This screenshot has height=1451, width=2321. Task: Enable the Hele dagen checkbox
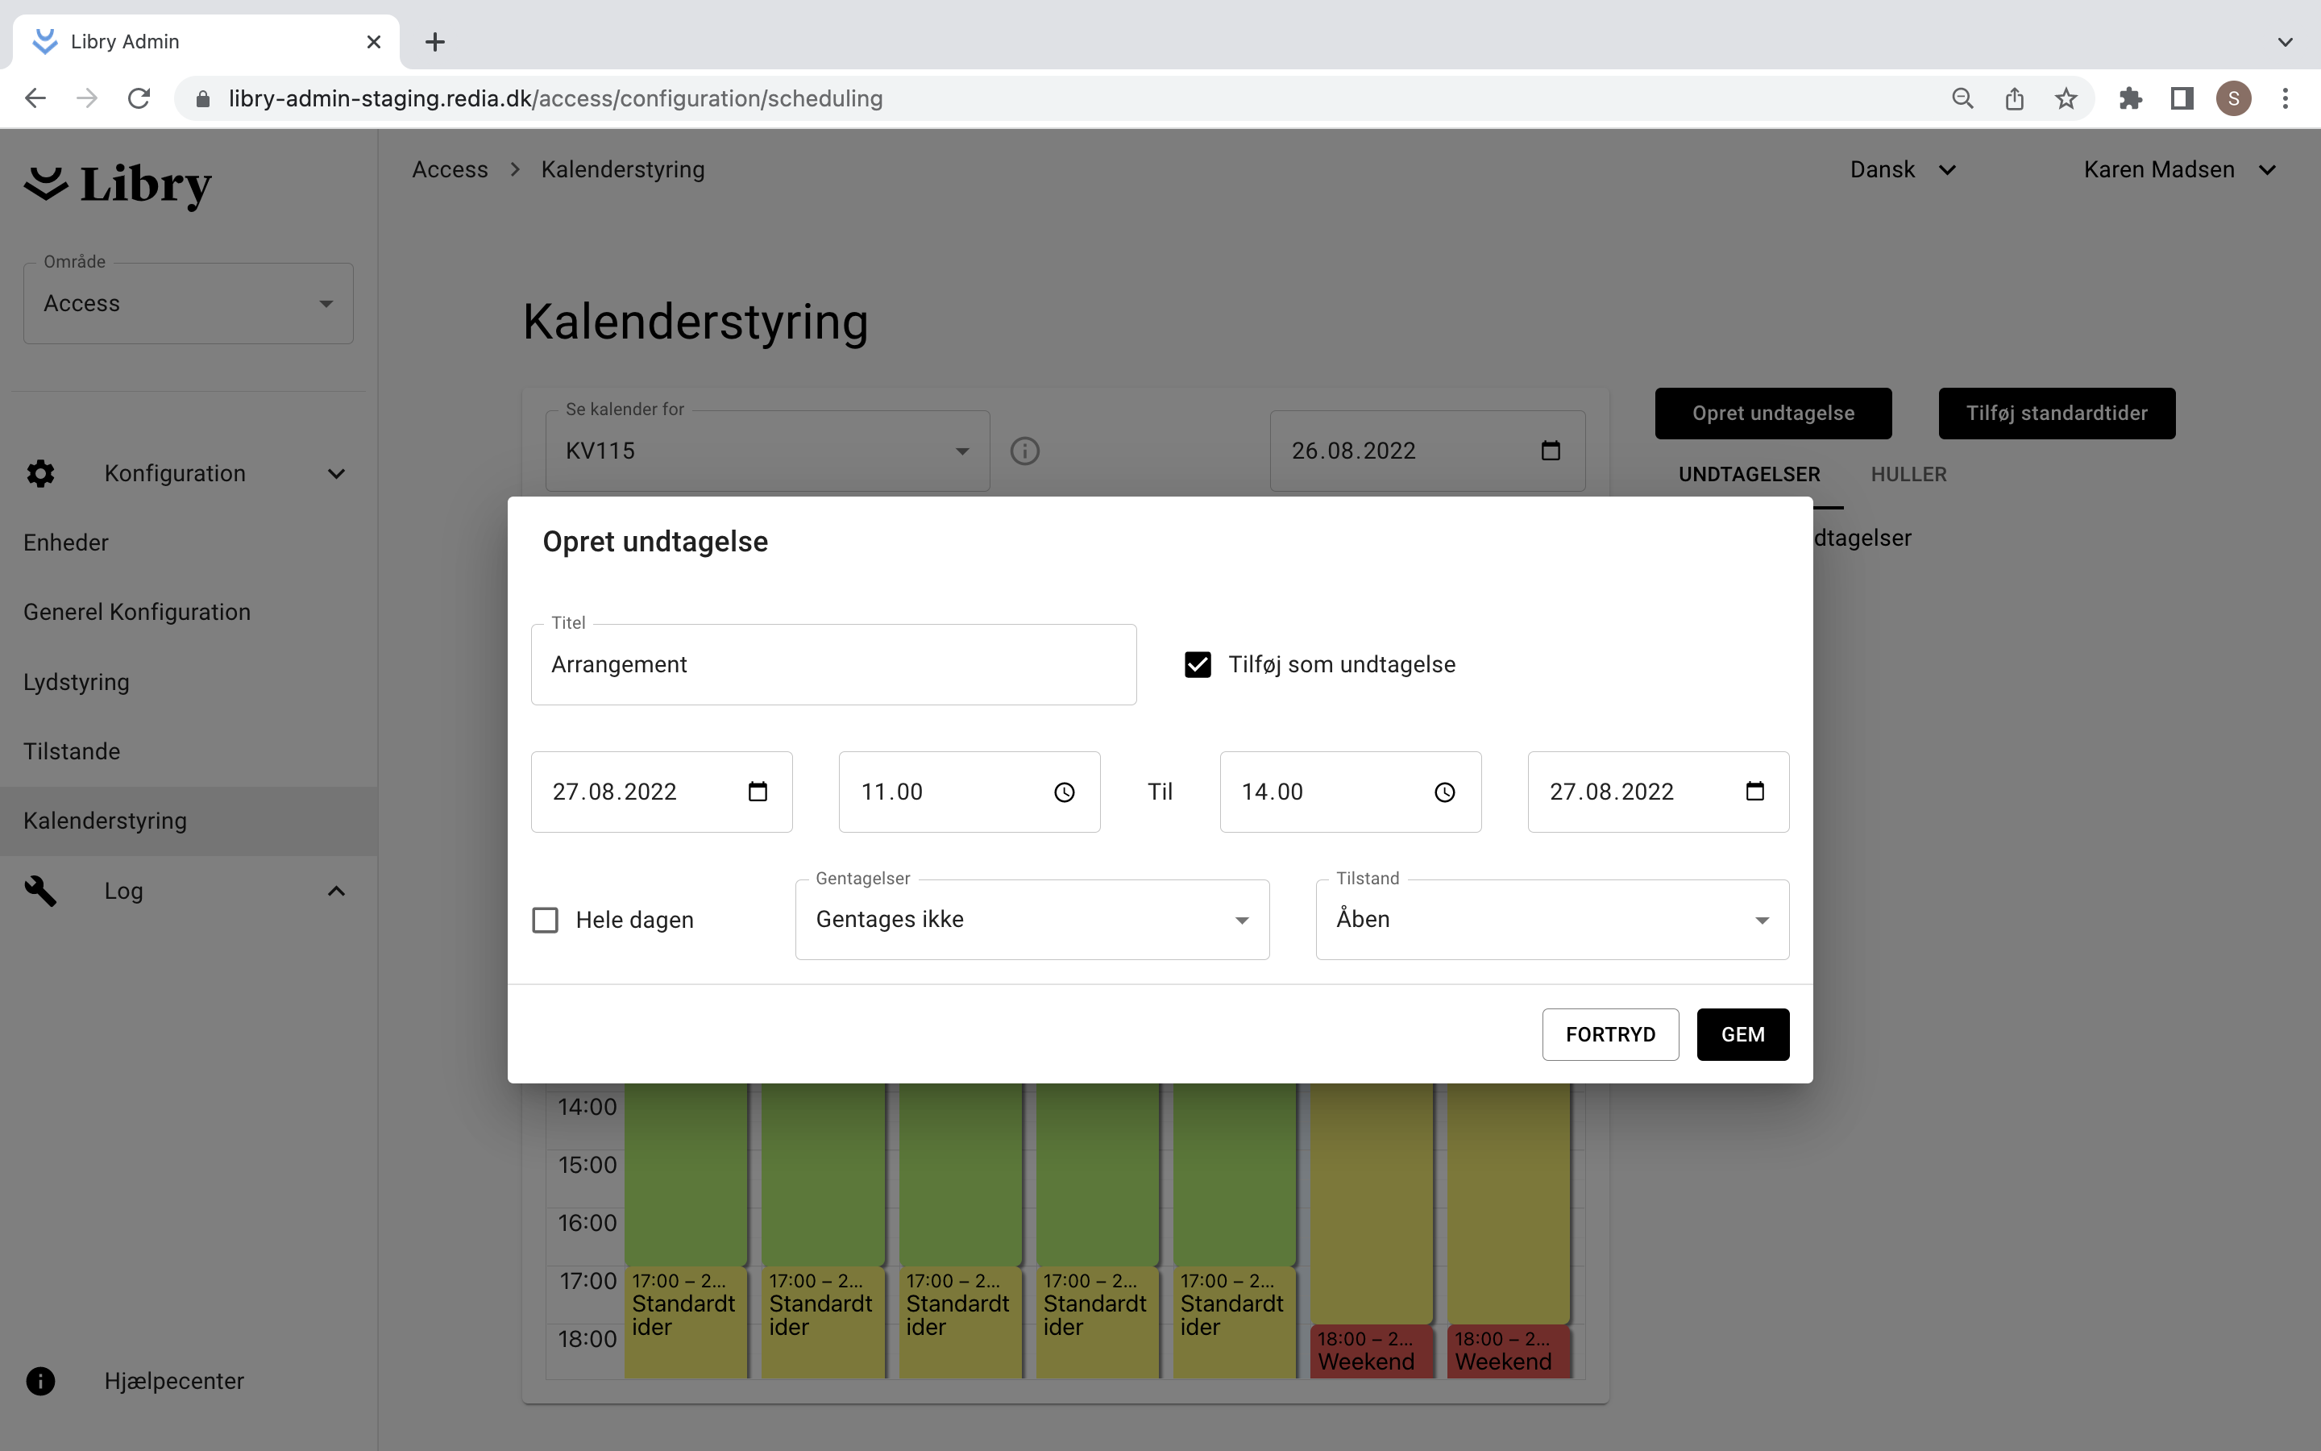click(x=546, y=921)
